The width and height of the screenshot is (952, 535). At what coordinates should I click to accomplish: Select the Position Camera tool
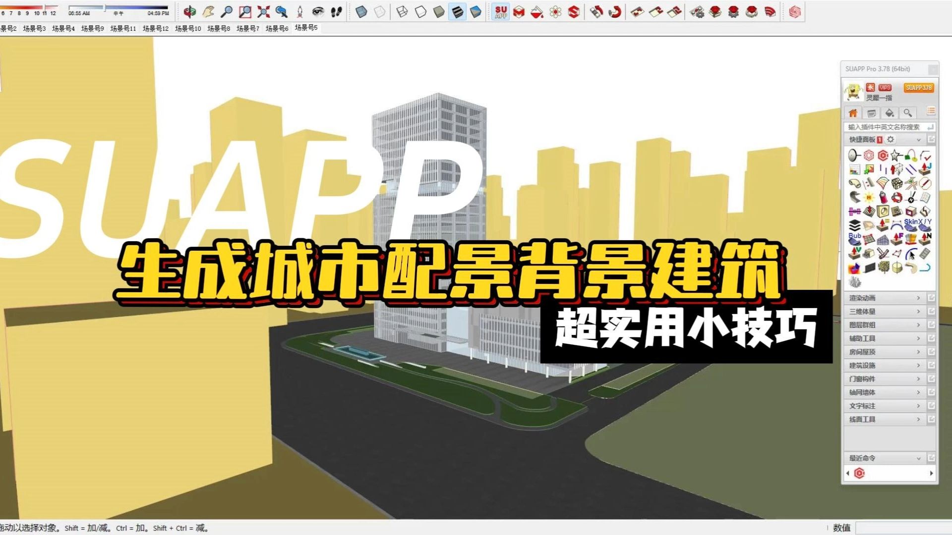(x=300, y=12)
